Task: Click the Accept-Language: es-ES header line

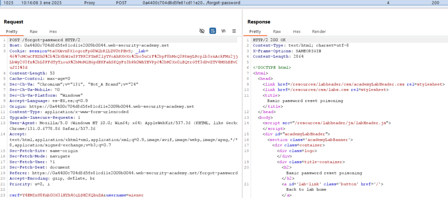Action: [x=49, y=101]
